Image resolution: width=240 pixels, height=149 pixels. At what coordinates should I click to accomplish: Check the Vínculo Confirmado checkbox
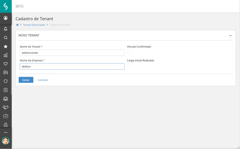click(129, 52)
